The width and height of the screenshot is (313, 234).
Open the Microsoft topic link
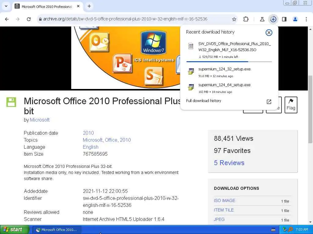[92, 140]
